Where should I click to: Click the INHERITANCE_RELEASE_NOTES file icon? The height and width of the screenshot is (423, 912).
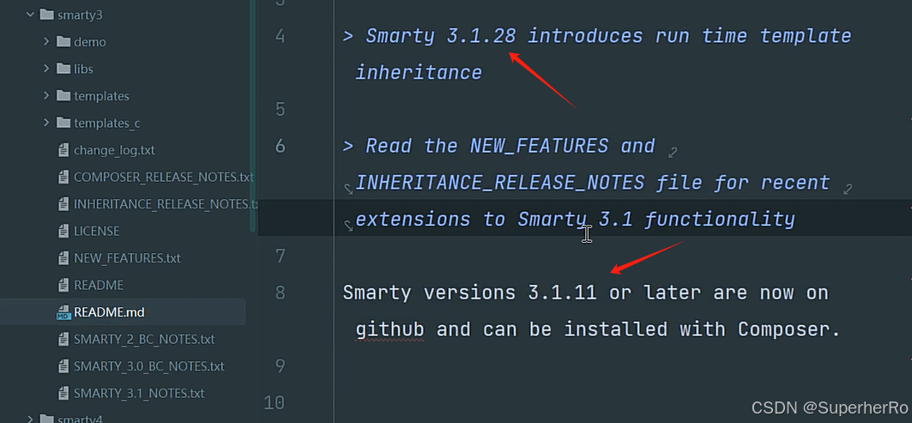pyautogui.click(x=63, y=204)
